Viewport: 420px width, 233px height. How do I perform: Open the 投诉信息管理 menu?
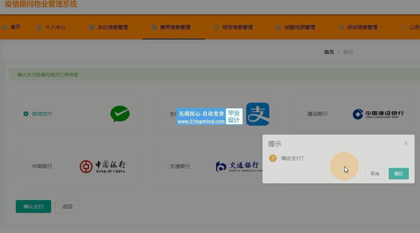362,27
